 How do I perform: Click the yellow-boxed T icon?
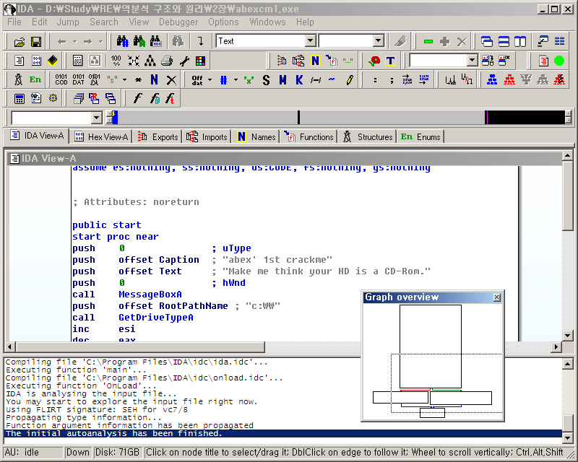point(390,61)
